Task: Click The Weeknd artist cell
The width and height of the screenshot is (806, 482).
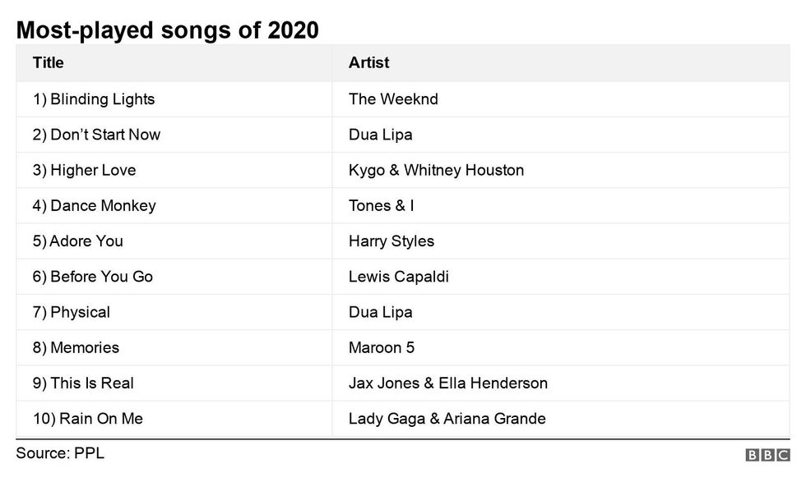Action: 393,99
